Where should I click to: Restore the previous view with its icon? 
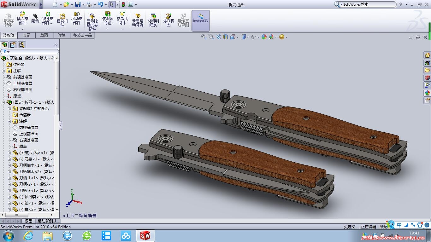(x=218, y=37)
